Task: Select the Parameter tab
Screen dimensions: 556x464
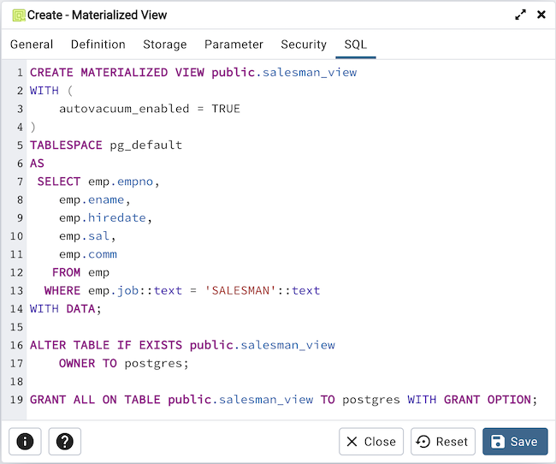Action: tap(234, 45)
